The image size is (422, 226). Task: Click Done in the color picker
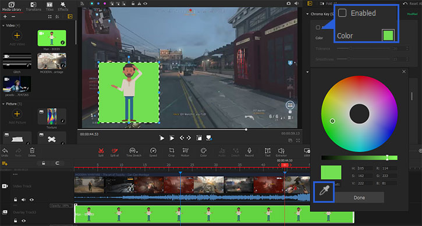tap(359, 198)
